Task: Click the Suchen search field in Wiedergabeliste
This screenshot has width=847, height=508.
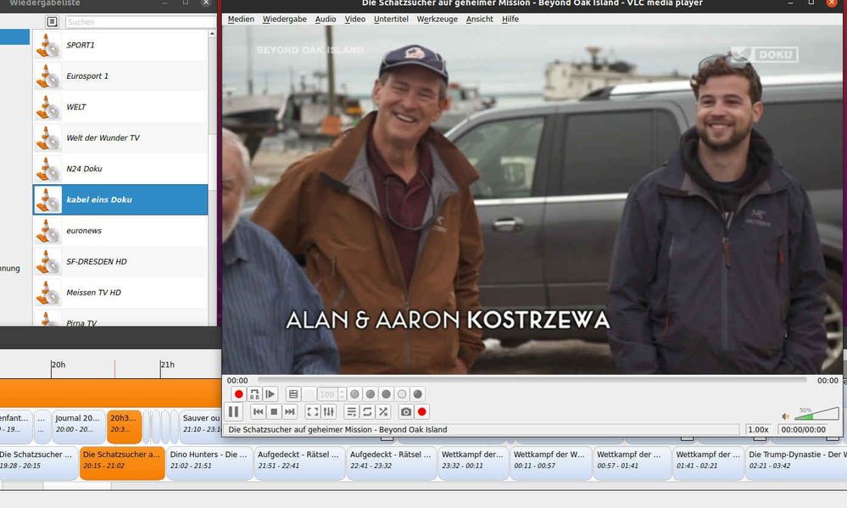Action: click(141, 21)
